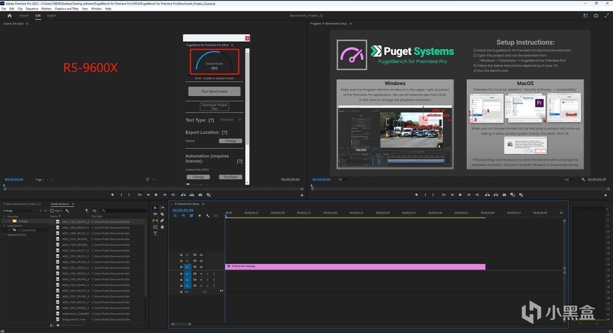The image size is (613, 333).
Task: Click the Run Benchmark button
Action: [x=214, y=91]
